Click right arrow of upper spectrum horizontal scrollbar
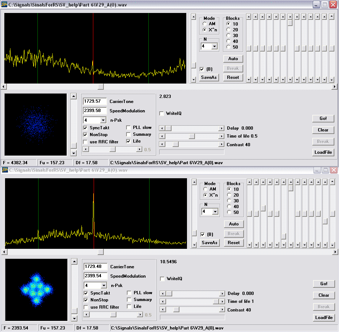339x332 pixels. click(x=335, y=87)
